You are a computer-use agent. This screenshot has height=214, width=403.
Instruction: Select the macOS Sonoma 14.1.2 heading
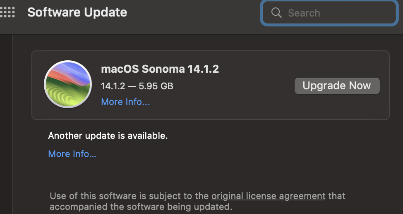pyautogui.click(x=160, y=69)
